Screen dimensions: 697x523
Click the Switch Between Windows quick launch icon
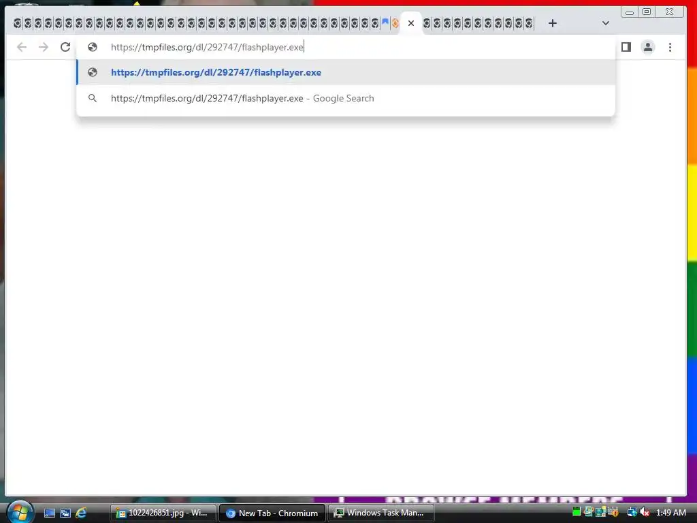pyautogui.click(x=65, y=513)
